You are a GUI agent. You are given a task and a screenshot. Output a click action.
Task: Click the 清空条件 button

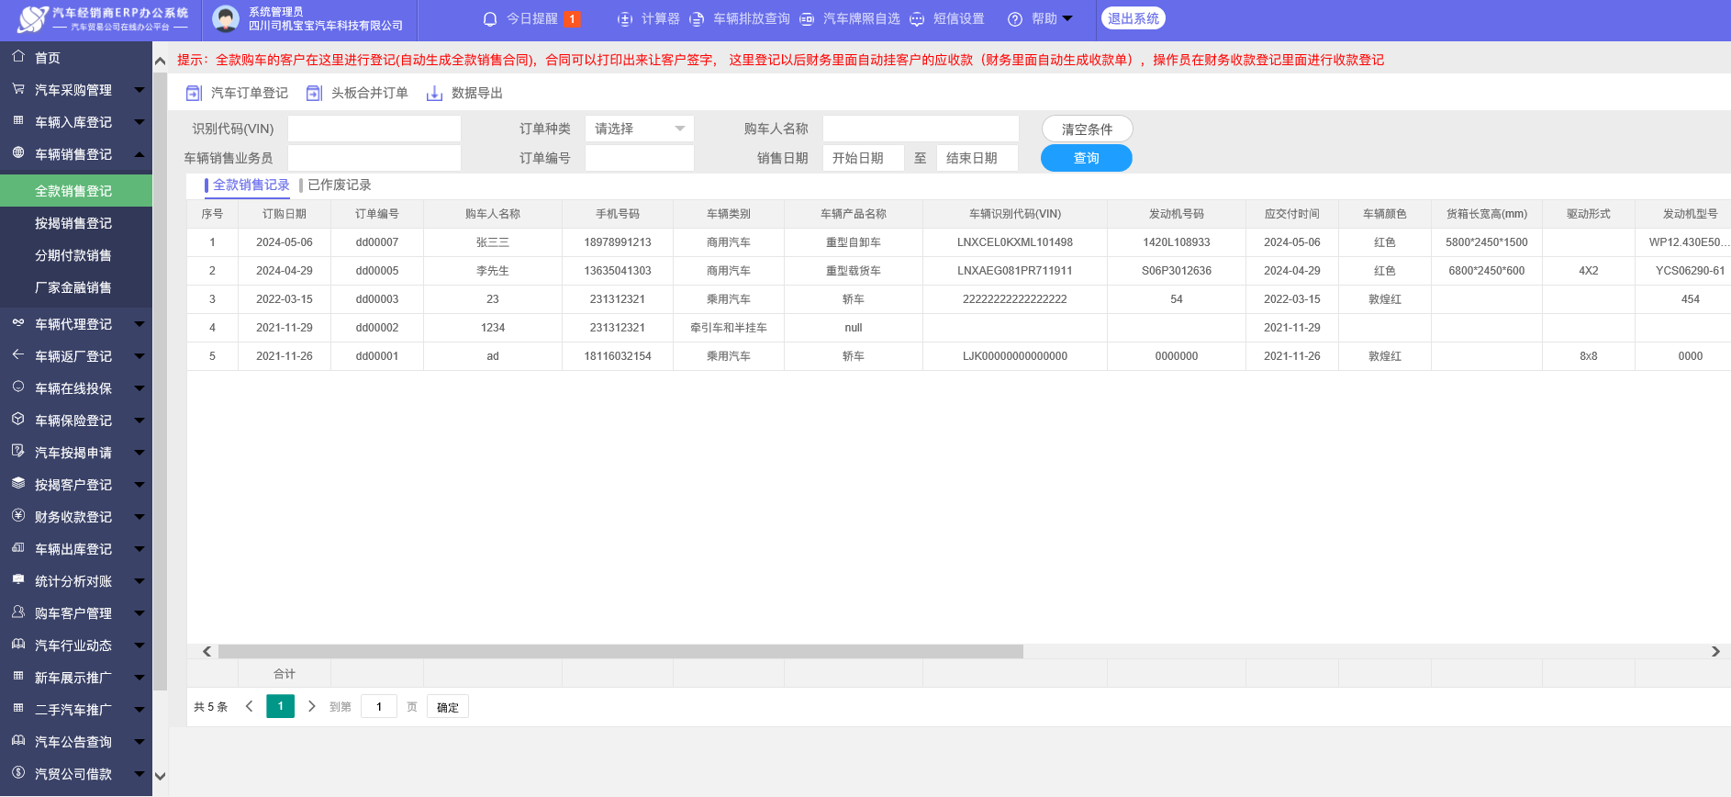click(1087, 129)
